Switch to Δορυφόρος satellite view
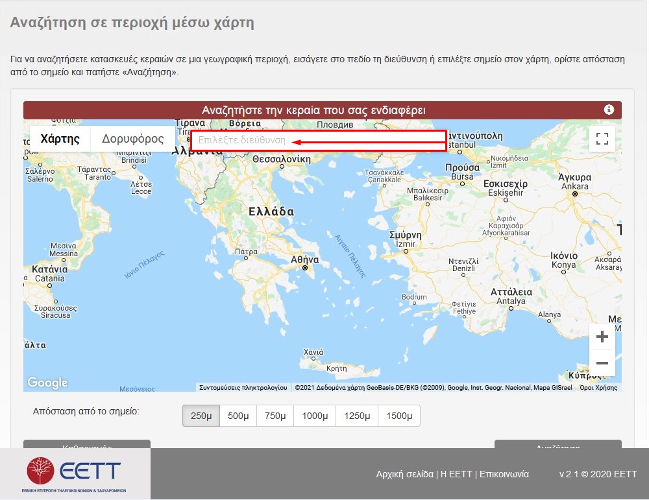649x500 pixels. [133, 139]
